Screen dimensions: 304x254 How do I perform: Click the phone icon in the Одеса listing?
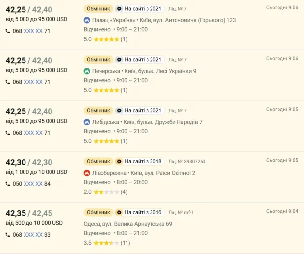(8, 235)
